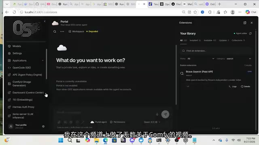The width and height of the screenshot is (259, 145).
Task: Click the Find an extension search field
Action: (x=216, y=51)
